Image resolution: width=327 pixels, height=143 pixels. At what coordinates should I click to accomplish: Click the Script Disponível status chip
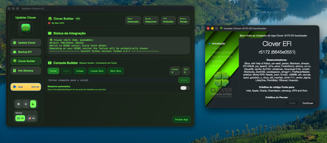click(x=151, y=20)
